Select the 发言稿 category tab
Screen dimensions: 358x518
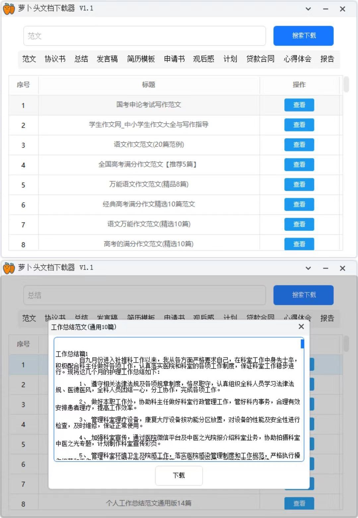pos(107,59)
